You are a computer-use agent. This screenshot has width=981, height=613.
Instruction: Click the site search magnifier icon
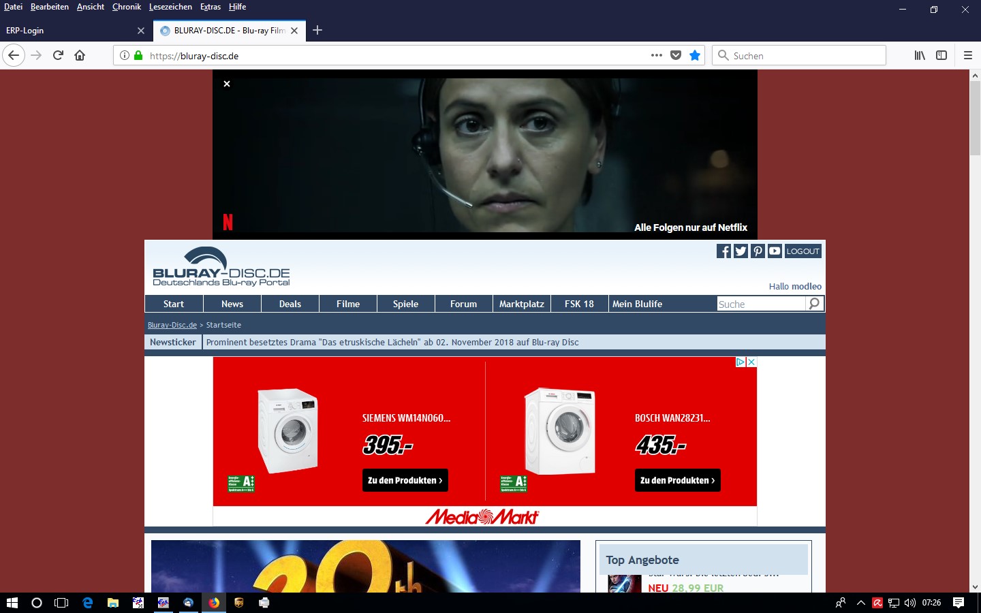coord(814,304)
